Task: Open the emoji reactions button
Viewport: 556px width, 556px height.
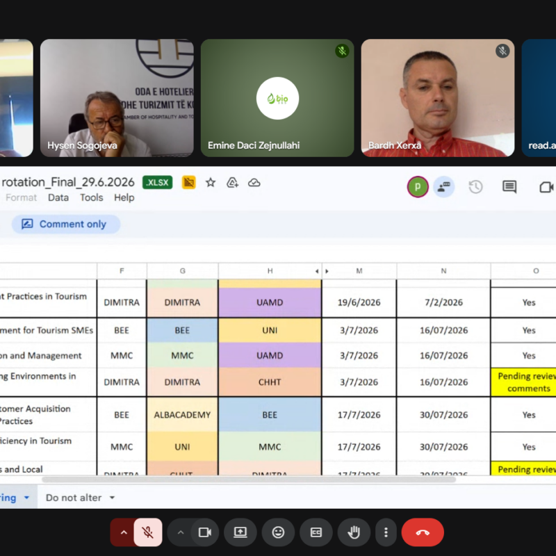Action: pos(279,532)
